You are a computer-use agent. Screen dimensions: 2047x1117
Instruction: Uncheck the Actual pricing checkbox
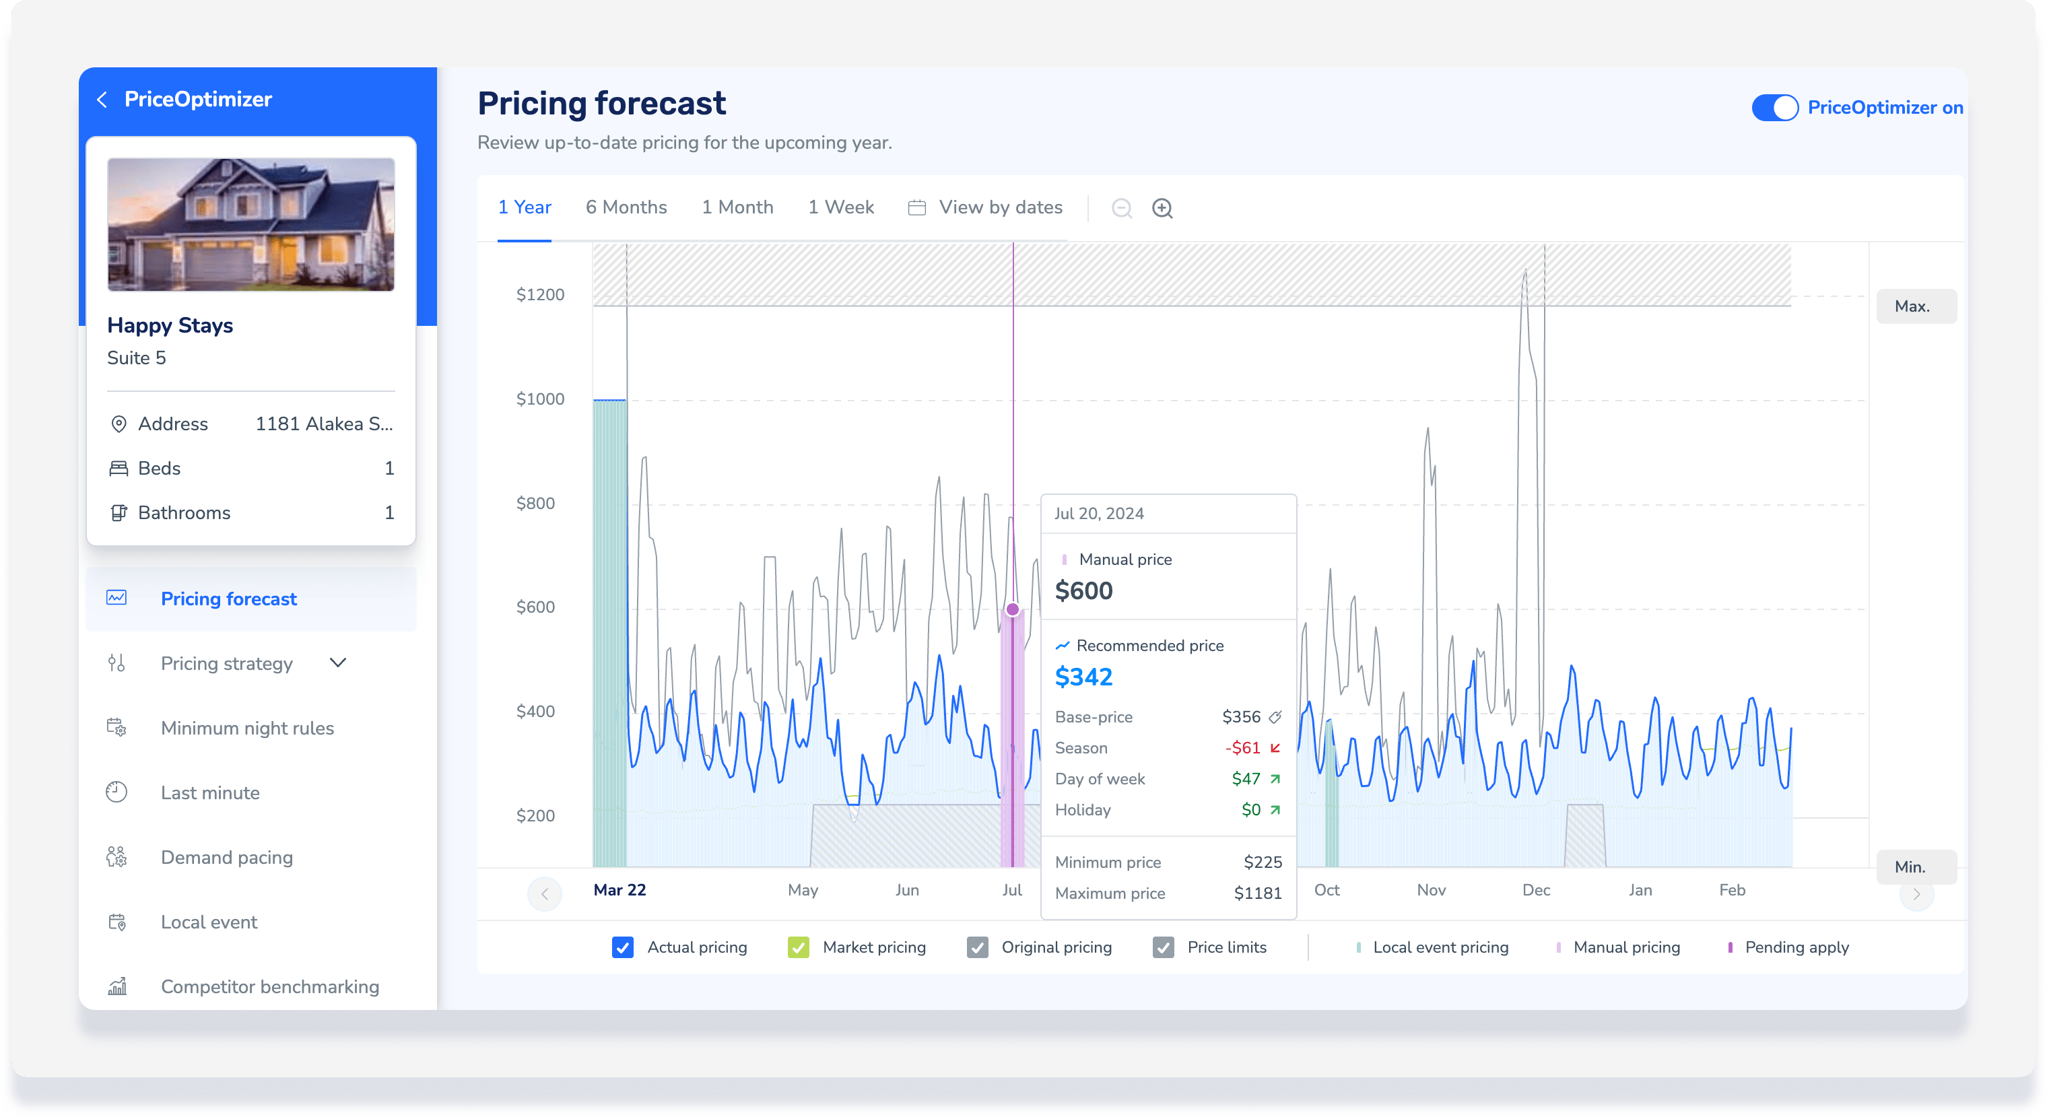[x=623, y=947]
